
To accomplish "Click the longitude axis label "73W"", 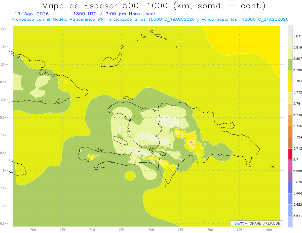I will pos(122,230).
